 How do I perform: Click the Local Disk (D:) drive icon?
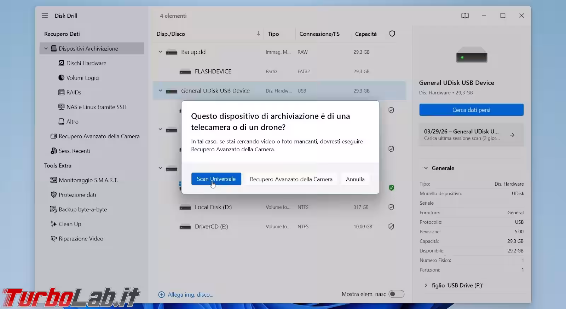(x=185, y=208)
